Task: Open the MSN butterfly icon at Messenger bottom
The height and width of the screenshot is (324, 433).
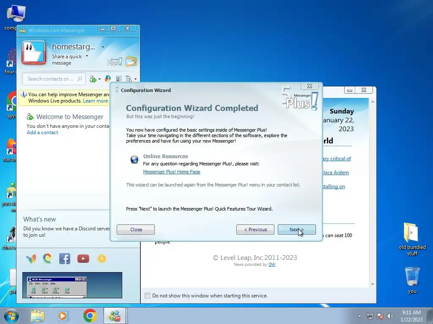Action: pos(31,259)
